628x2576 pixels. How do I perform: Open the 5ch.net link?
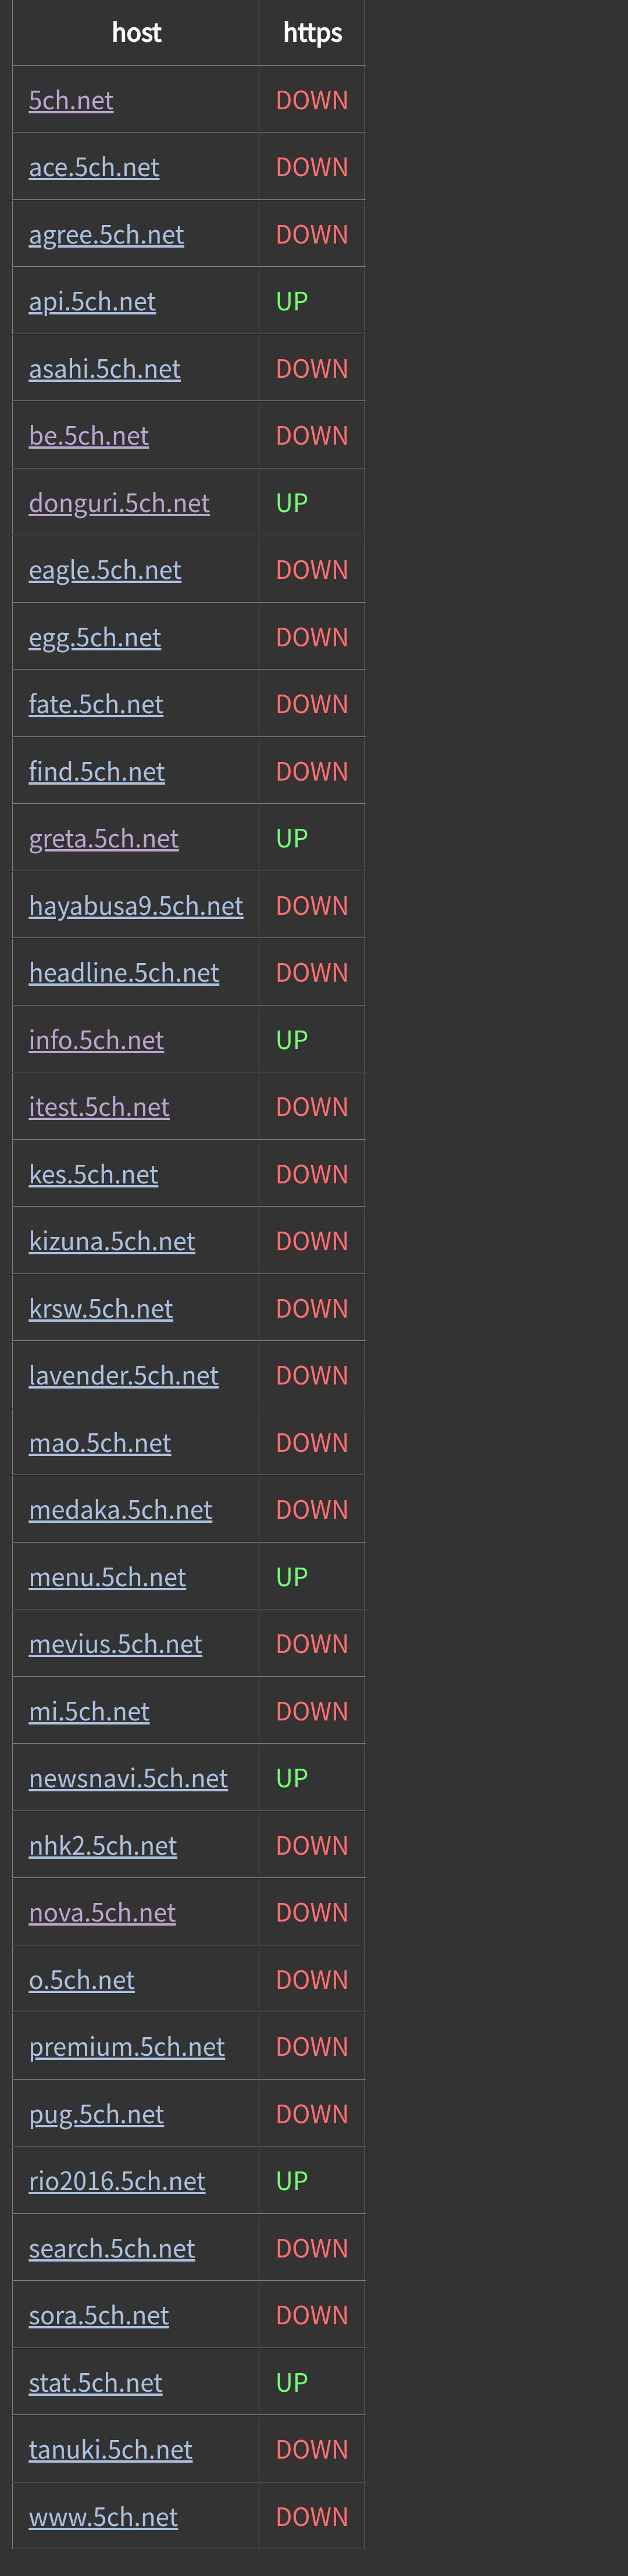coord(71,100)
